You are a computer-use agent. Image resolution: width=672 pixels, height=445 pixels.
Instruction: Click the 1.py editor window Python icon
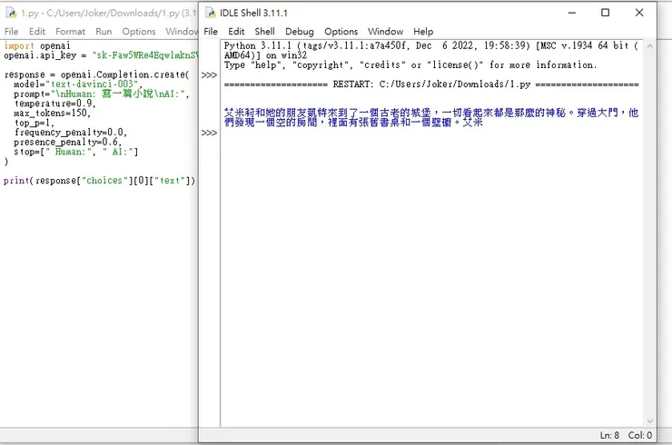click(11, 13)
